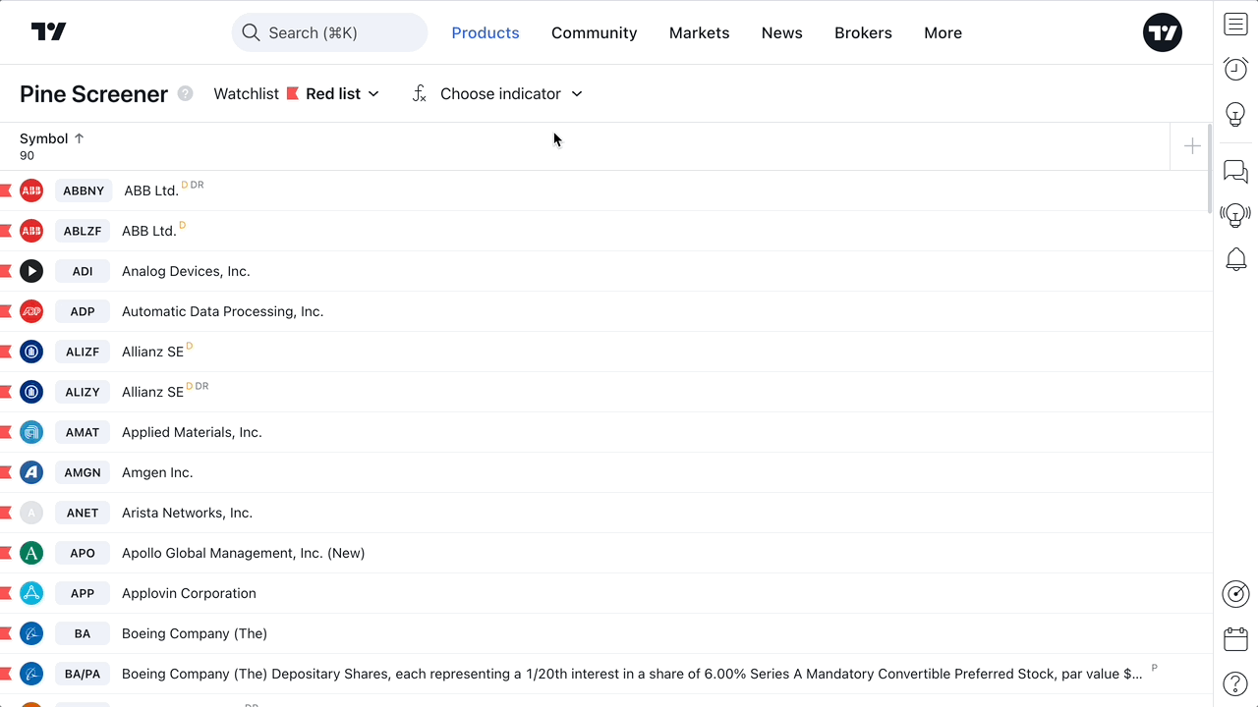
Task: Click the AMGN ticker badge
Action: [83, 472]
